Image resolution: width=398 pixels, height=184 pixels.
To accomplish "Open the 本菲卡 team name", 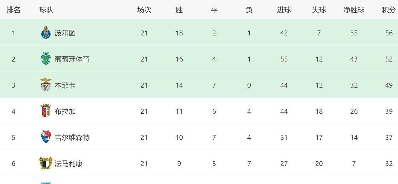I will point(65,85).
